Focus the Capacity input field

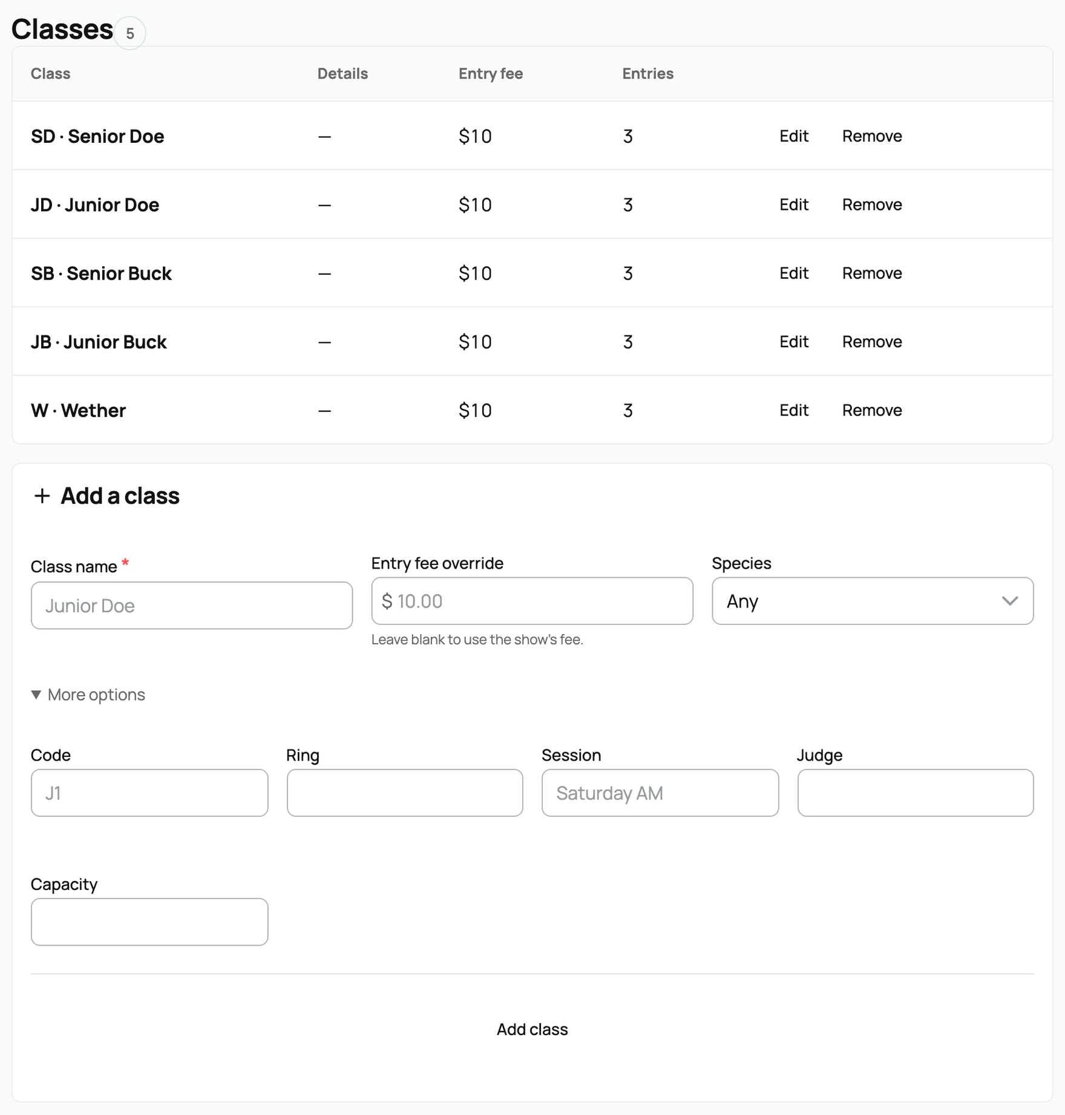[x=149, y=921]
